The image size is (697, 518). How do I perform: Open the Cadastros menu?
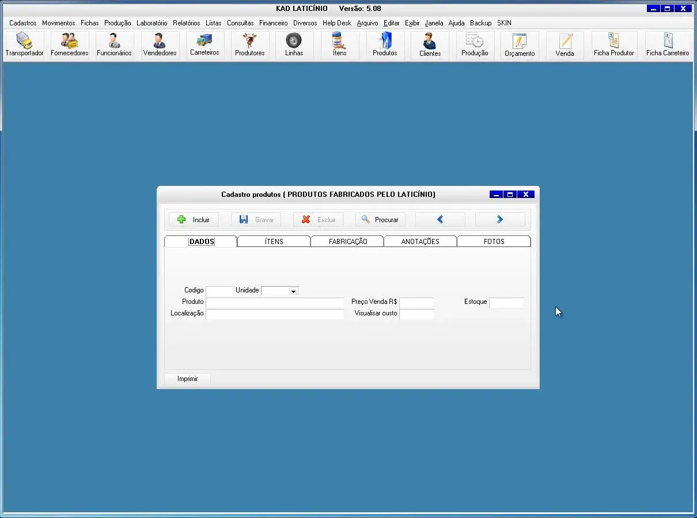(x=23, y=23)
